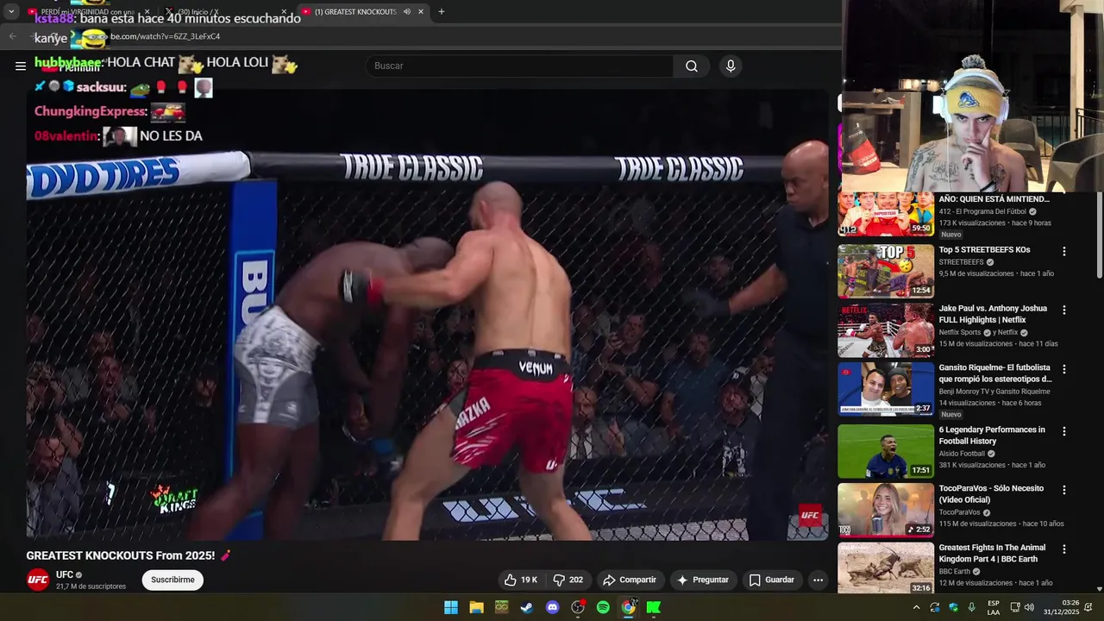This screenshot has width=1104, height=621.
Task: Go back with the browser back arrow
Action: point(12,36)
